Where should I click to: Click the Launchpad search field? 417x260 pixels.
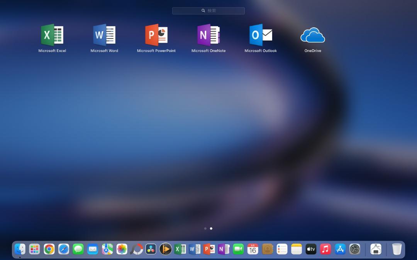click(208, 11)
